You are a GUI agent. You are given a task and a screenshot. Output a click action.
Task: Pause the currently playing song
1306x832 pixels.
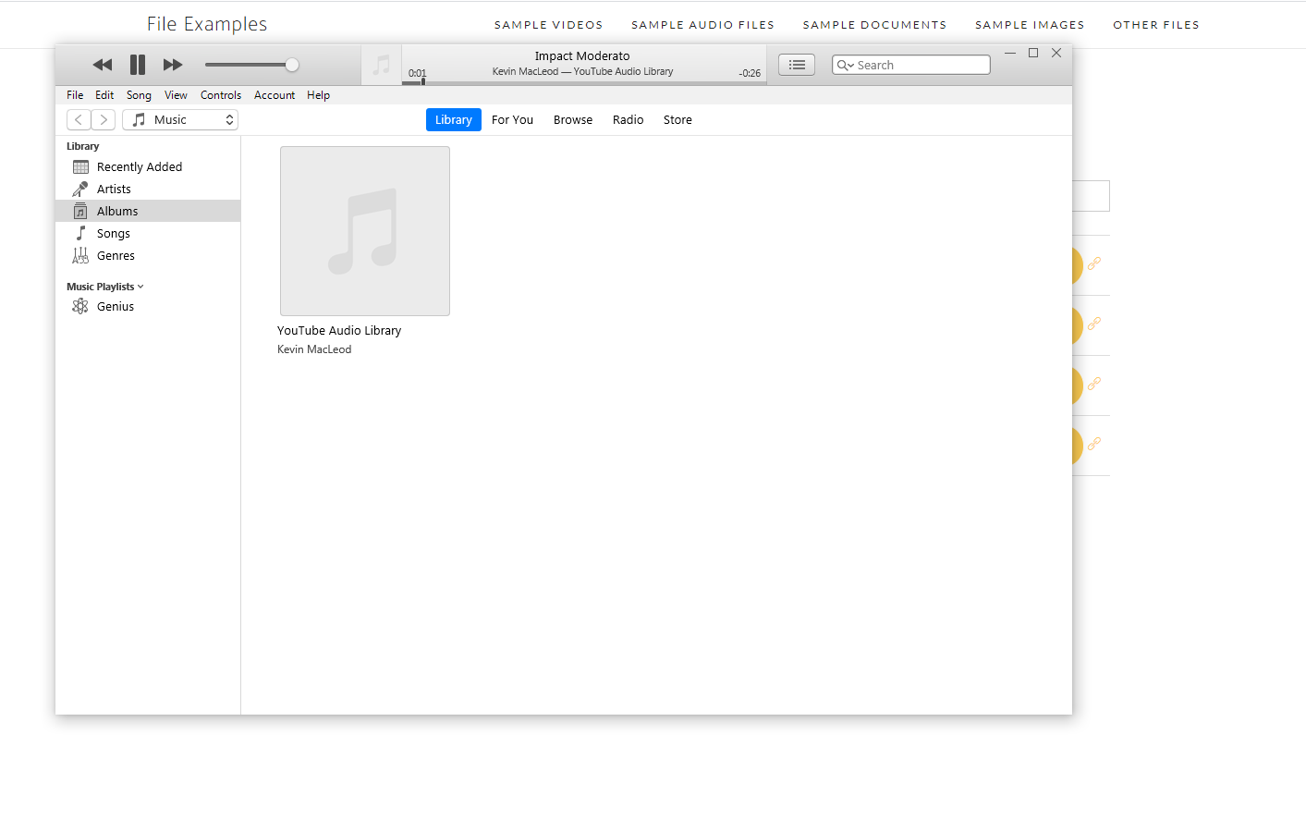[138, 65]
